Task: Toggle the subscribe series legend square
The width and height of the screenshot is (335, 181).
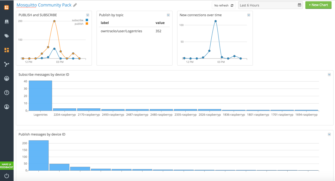Action: coord(87,20)
